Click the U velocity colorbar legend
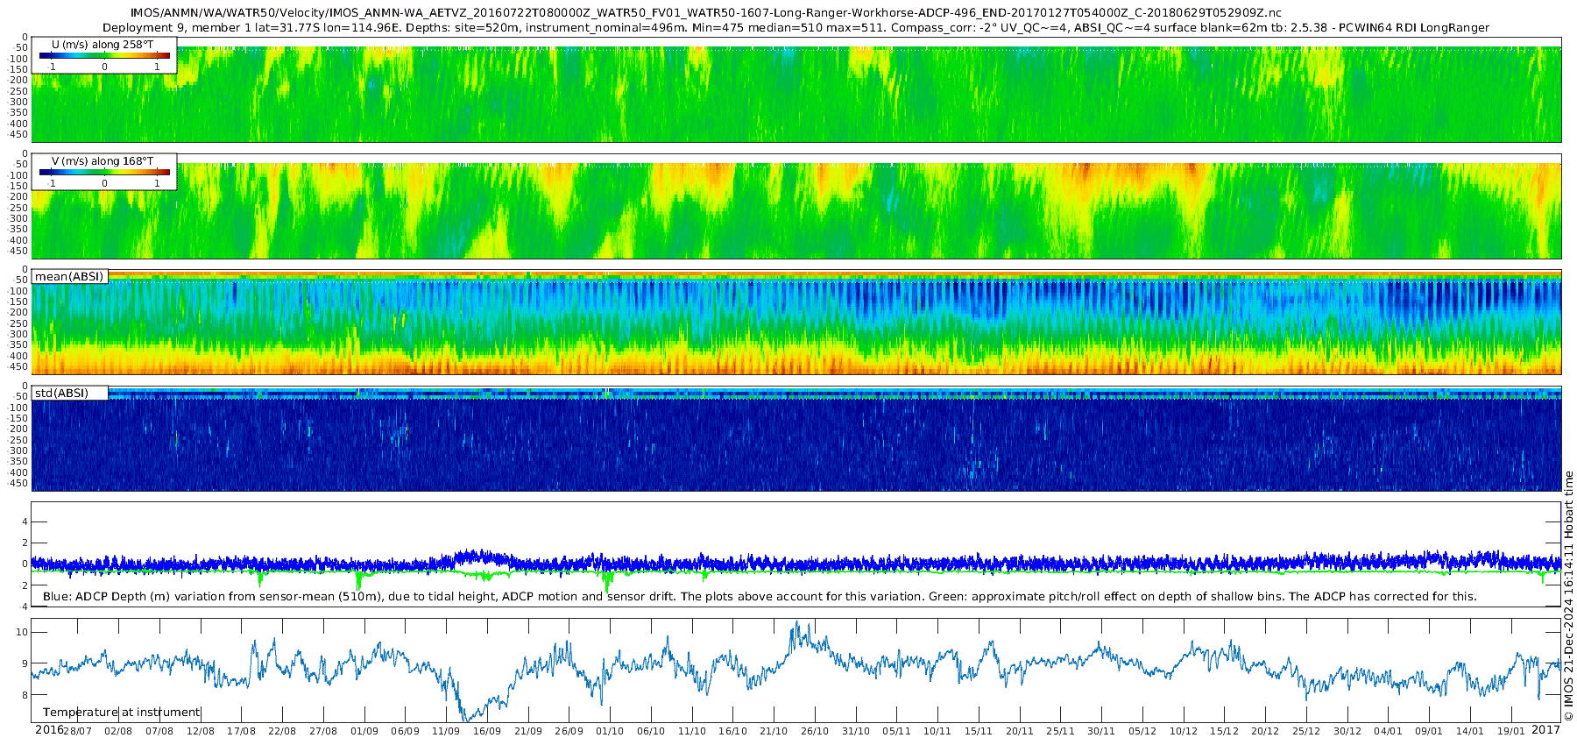Viewport: 1577px width, 745px height. point(104,56)
